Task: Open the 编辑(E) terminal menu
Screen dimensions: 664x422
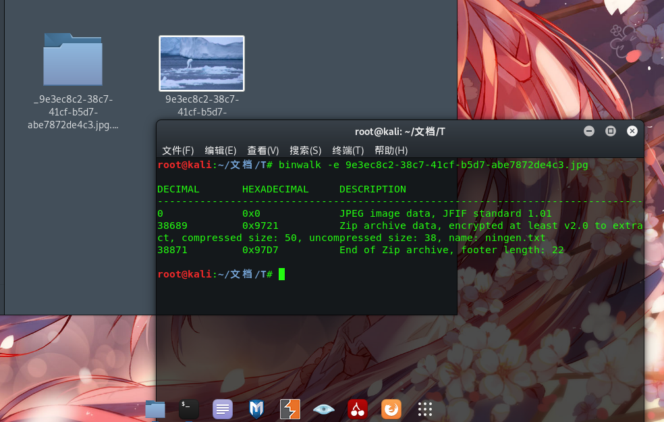Action: pyautogui.click(x=220, y=151)
